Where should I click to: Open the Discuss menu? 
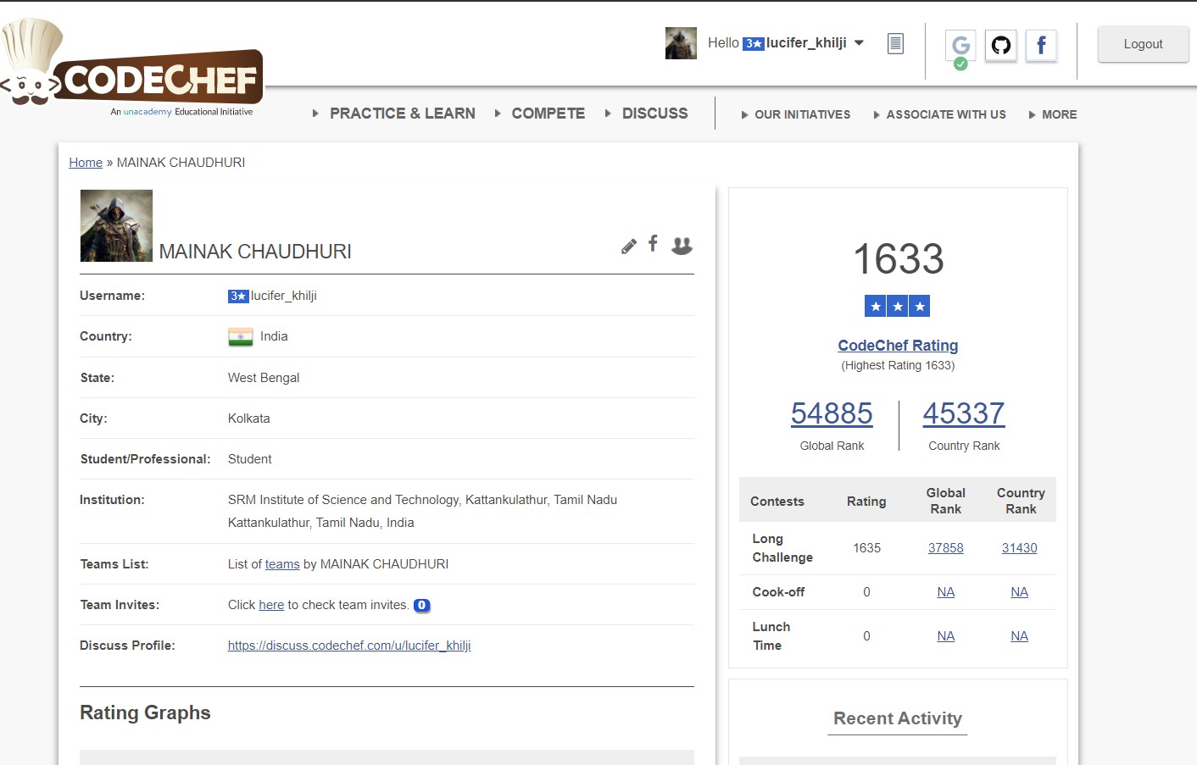pyautogui.click(x=654, y=114)
